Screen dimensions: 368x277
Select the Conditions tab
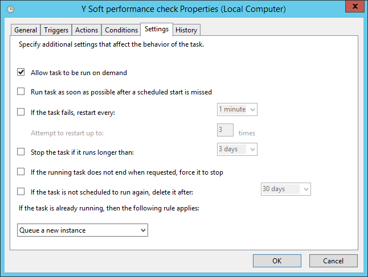(121, 30)
